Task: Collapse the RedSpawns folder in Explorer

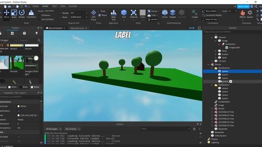Action: point(212,85)
